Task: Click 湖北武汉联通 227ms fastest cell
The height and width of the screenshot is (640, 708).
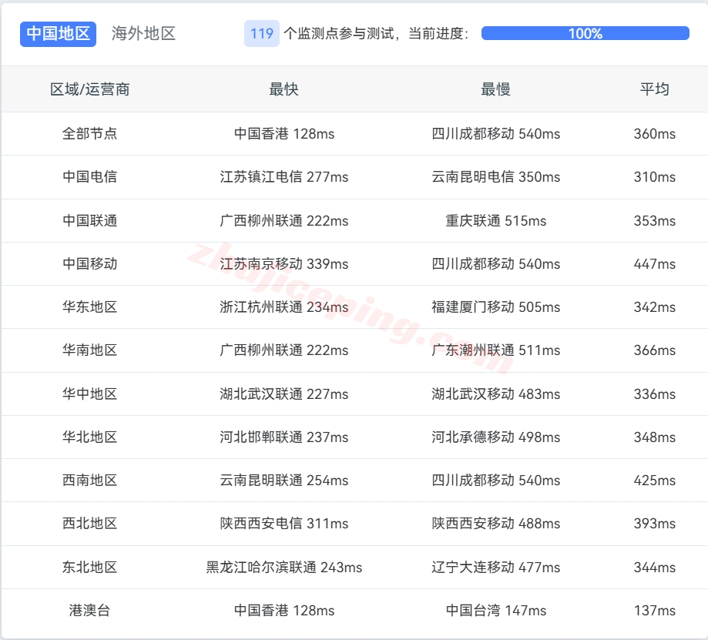Action: pos(284,394)
